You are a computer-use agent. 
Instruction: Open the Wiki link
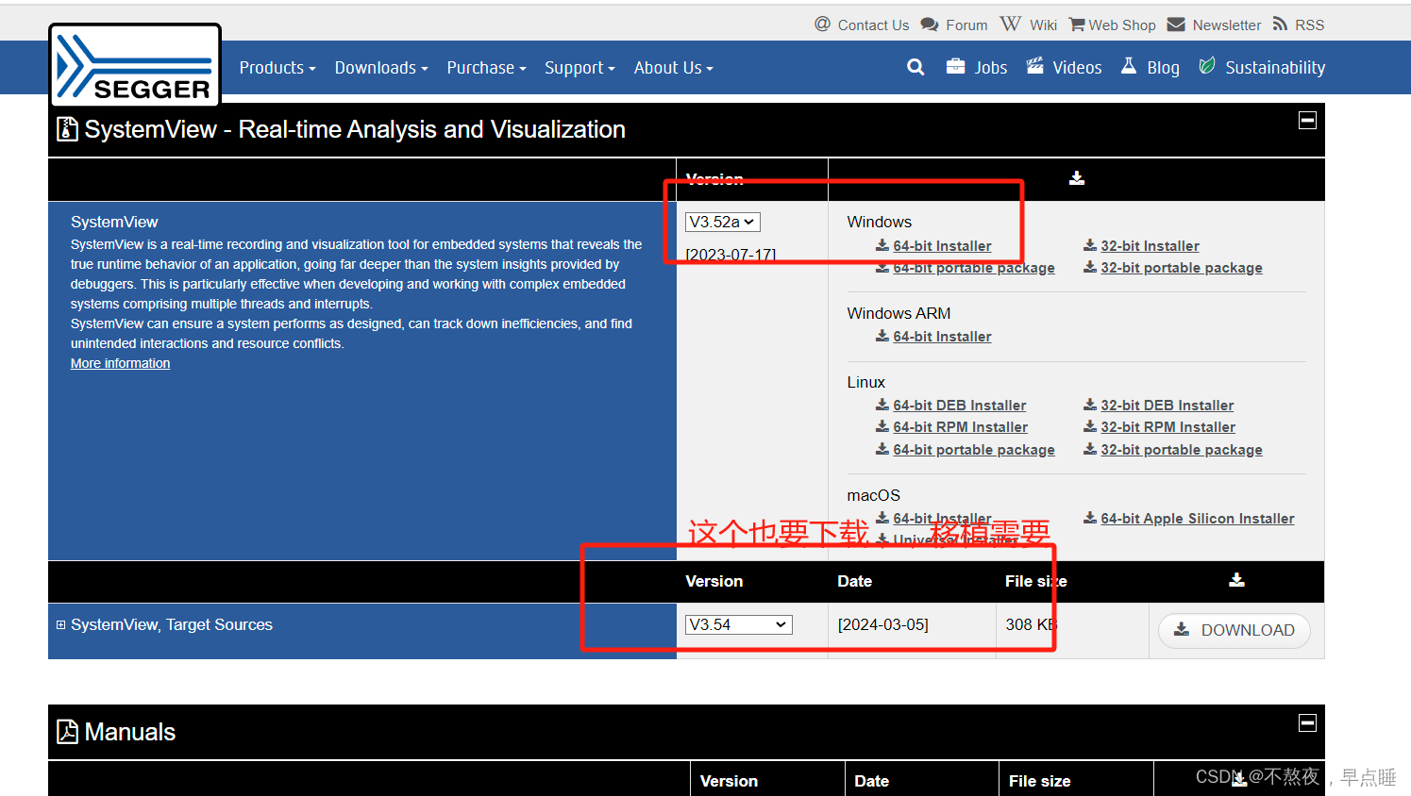[x=1029, y=25]
